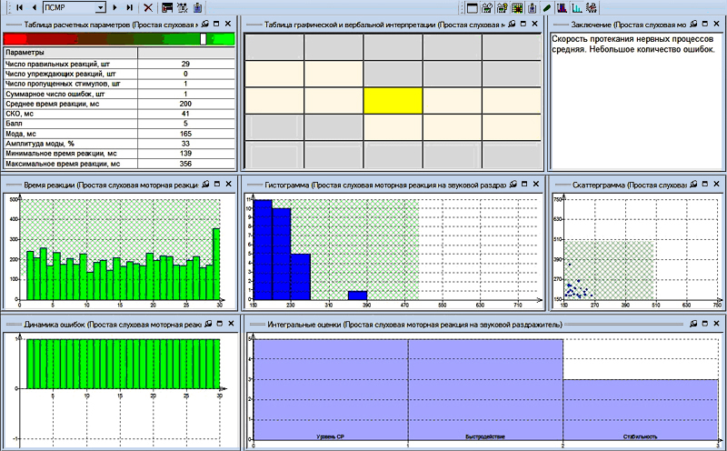Maximize the Таблица расчетных параметров panel
Screen dimensions: 727x451
pos(216,25)
